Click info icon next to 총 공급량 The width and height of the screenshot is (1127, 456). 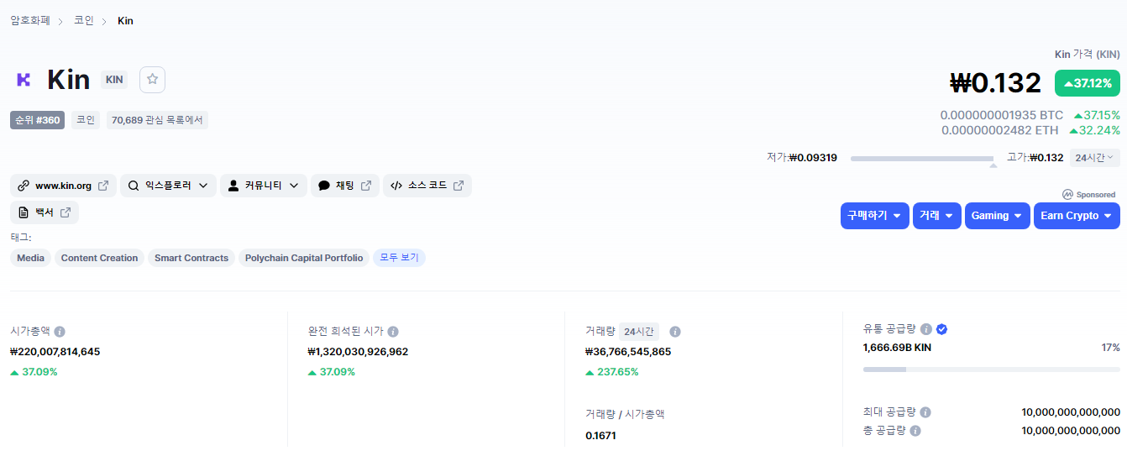coord(915,431)
